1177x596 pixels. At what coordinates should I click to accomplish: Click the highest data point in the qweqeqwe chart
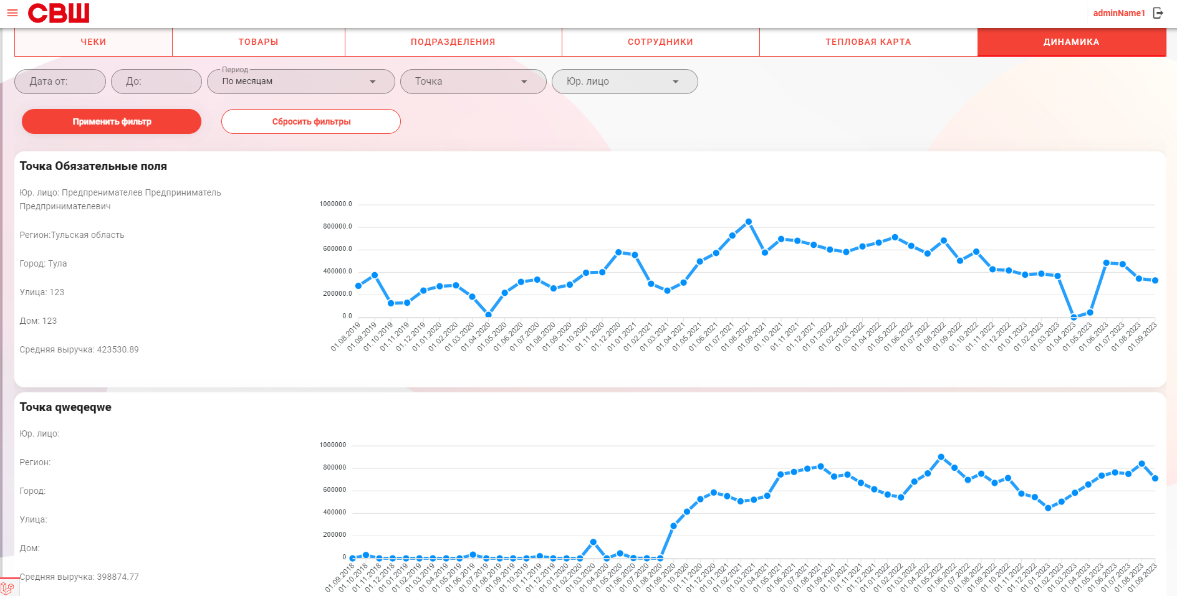tap(941, 457)
